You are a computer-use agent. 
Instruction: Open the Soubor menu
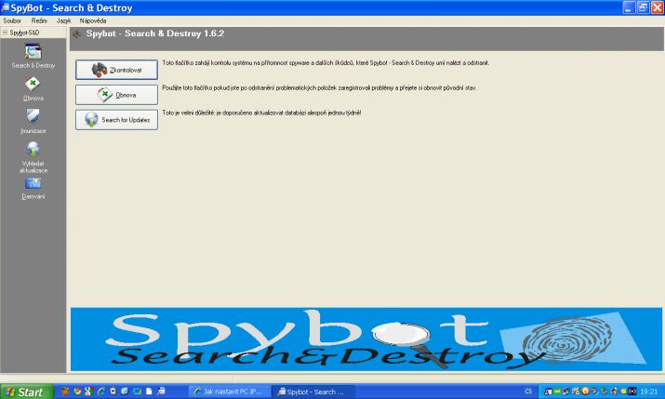pyautogui.click(x=12, y=20)
